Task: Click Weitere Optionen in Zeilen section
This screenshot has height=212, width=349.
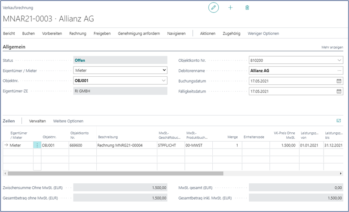Action: coord(68,121)
